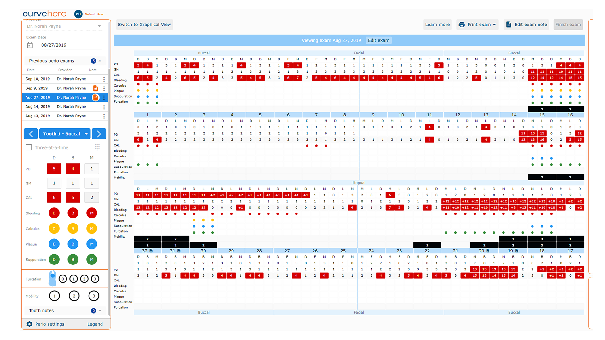Image resolution: width=605 pixels, height=340 pixels.
Task: Select Furcation grade 0
Action: tap(63, 279)
